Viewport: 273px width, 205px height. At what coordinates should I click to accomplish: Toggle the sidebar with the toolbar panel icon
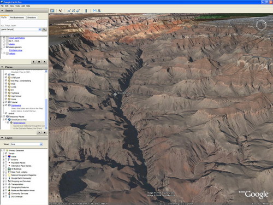(52, 10)
